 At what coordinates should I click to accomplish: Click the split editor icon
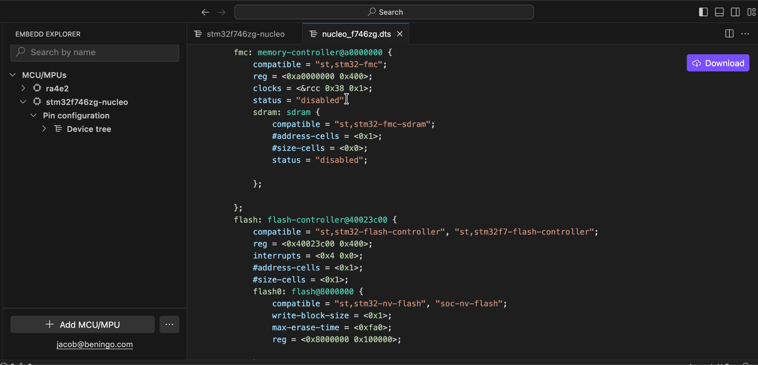click(729, 34)
